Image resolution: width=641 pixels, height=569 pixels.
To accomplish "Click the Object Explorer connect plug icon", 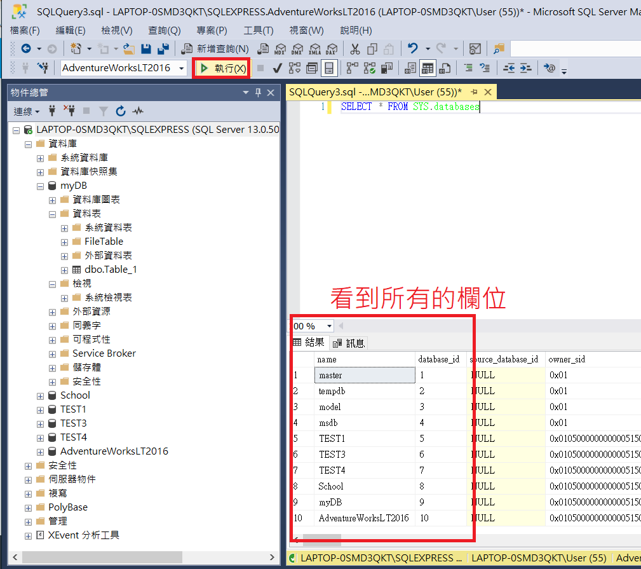I will tap(52, 111).
